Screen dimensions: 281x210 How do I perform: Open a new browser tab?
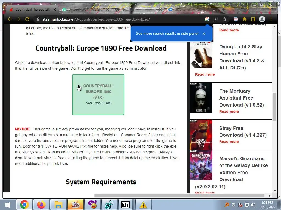coord(223,10)
